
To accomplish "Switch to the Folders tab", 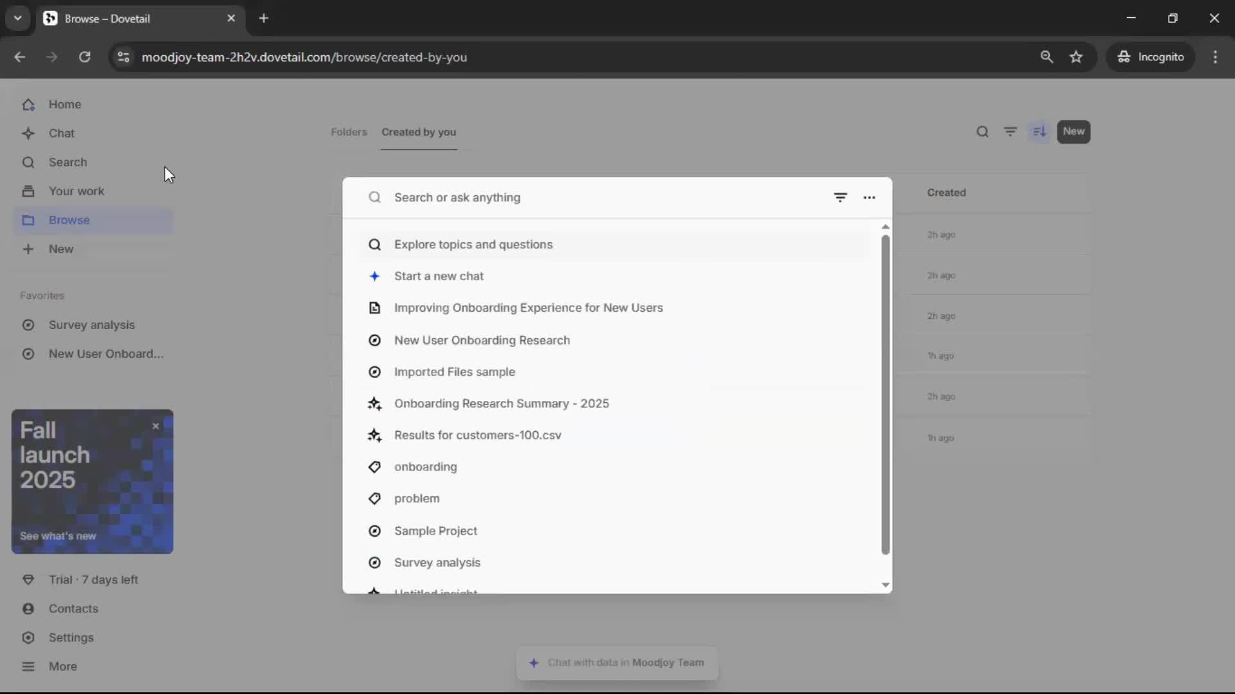I will pyautogui.click(x=349, y=132).
